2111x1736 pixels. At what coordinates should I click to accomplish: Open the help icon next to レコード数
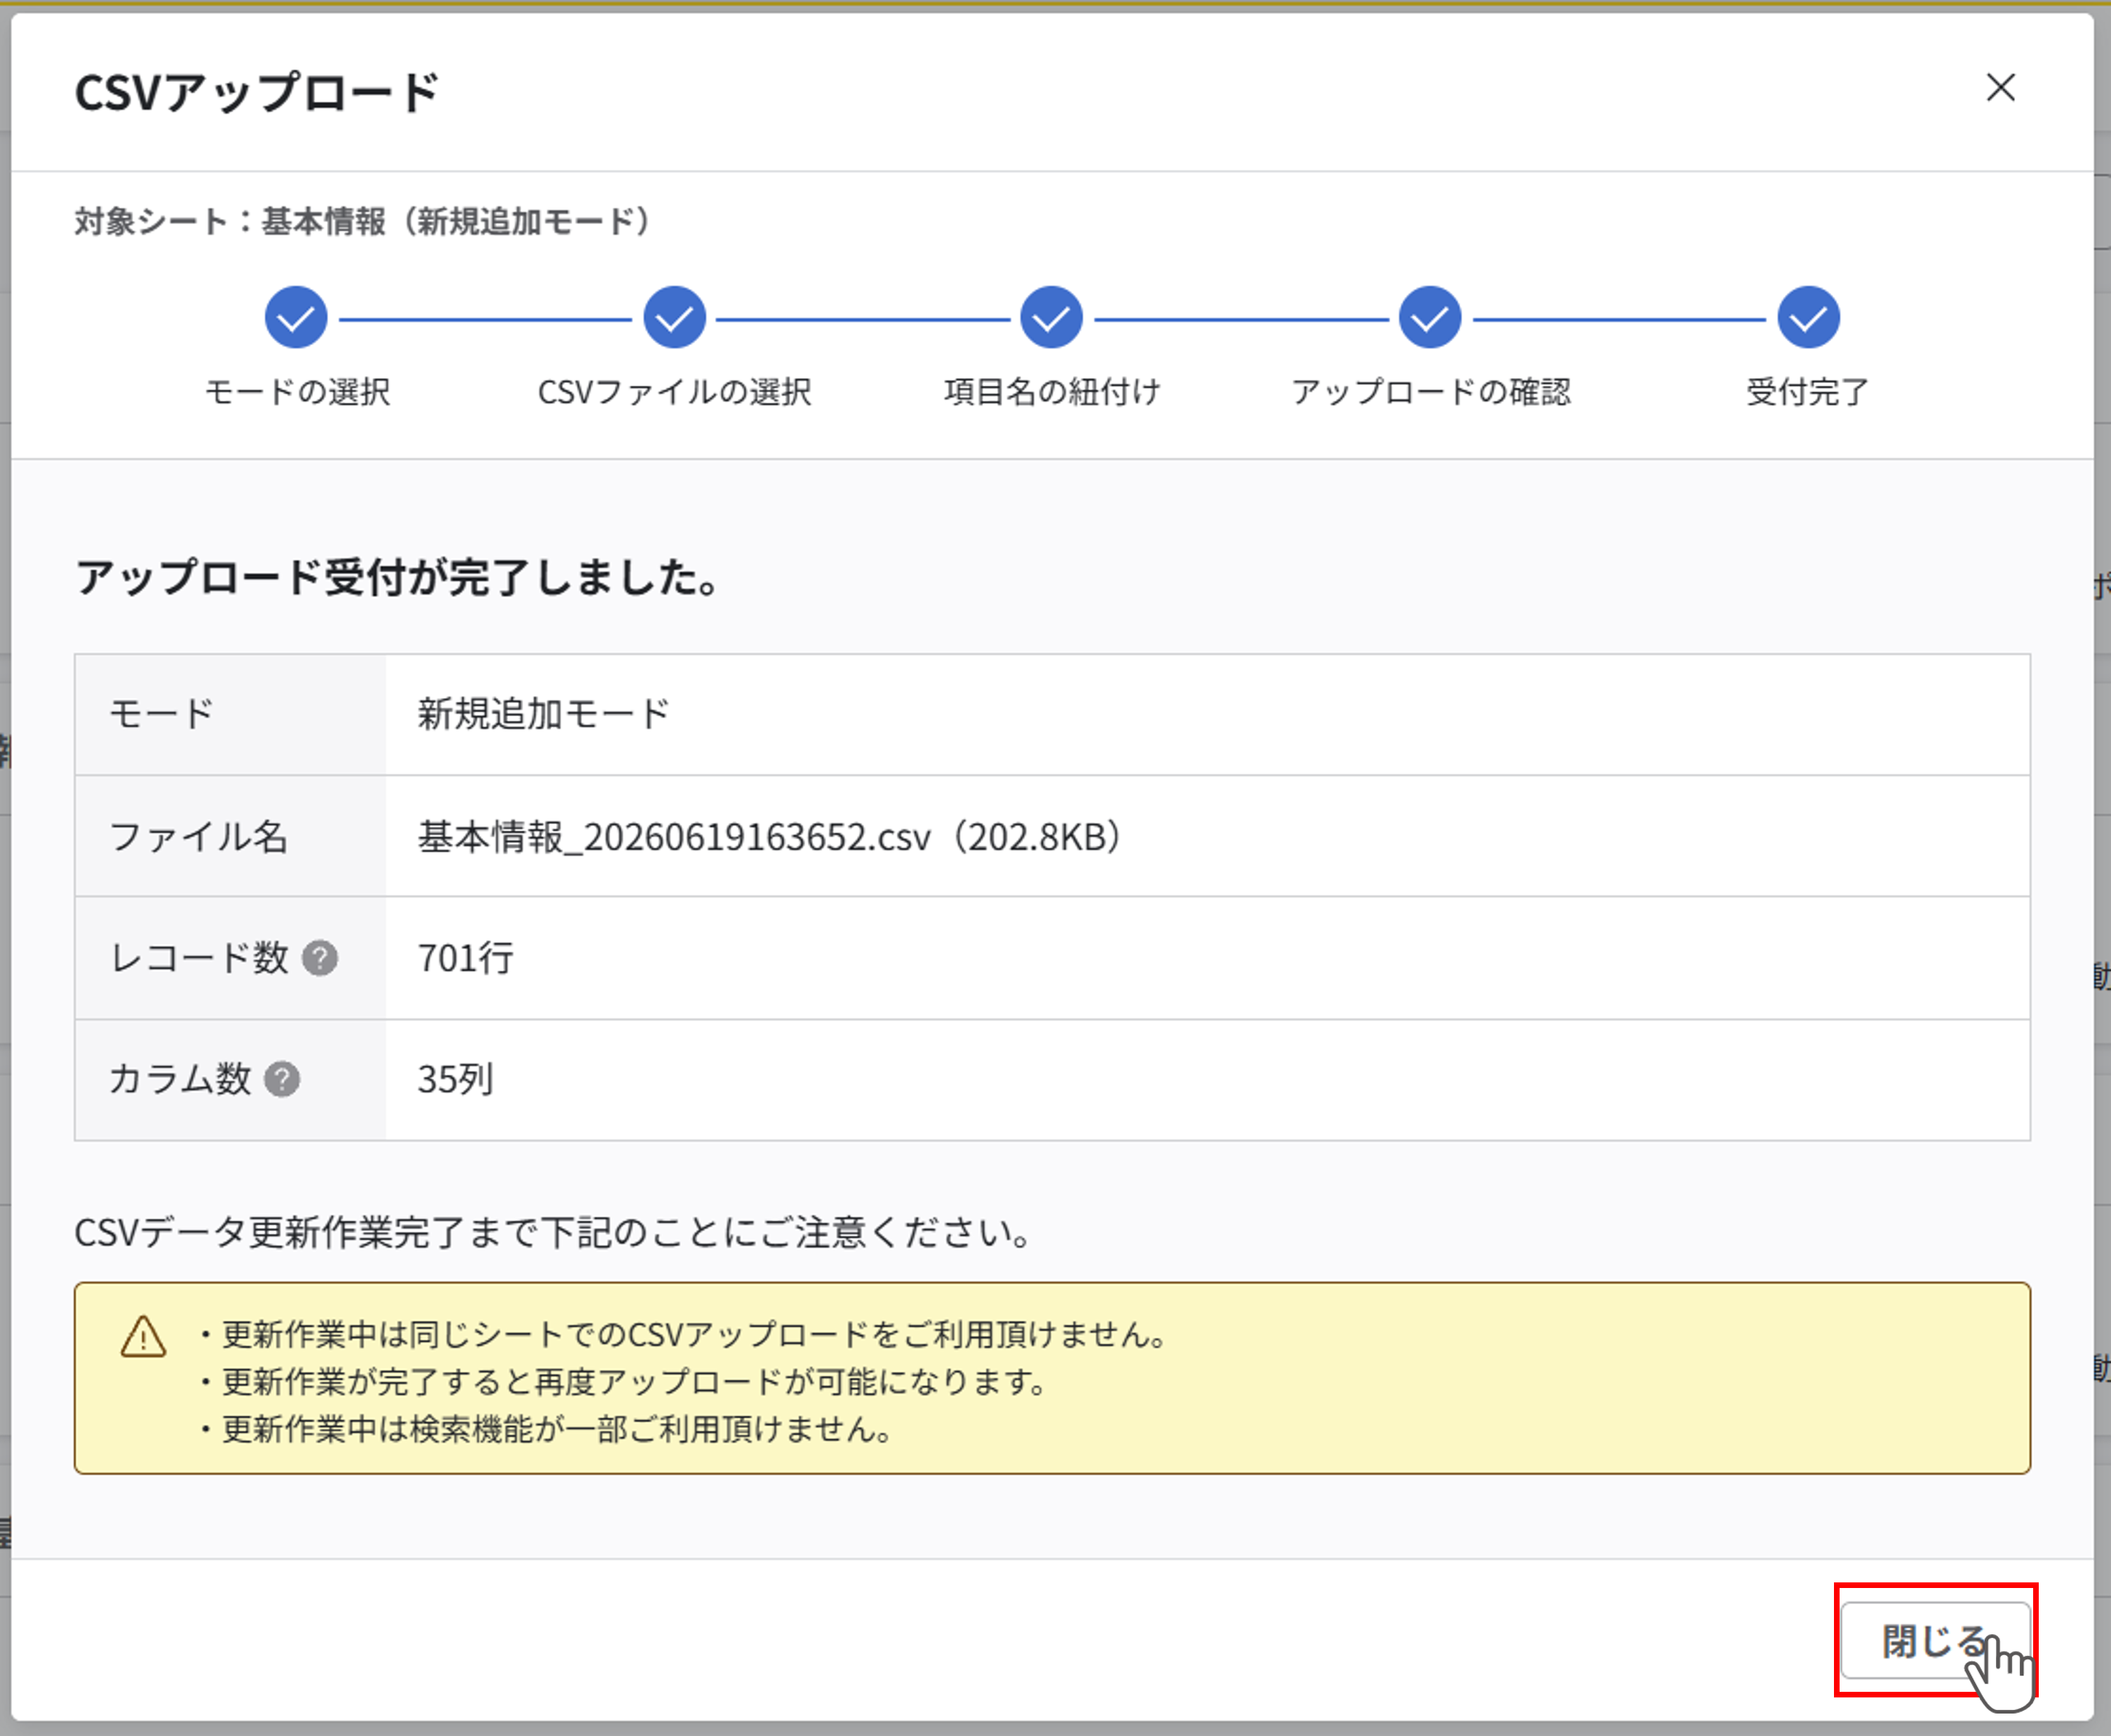pos(320,958)
